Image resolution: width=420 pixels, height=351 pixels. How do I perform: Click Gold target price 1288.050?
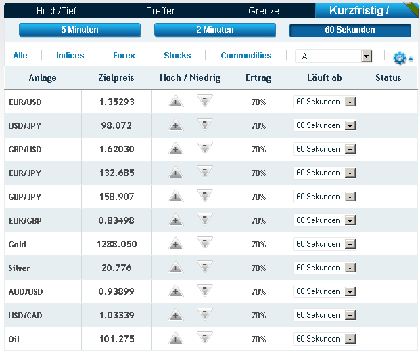[117, 244]
